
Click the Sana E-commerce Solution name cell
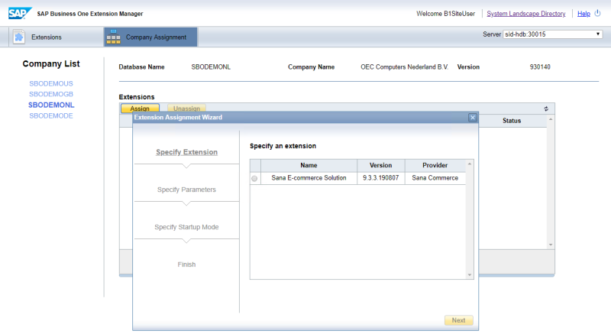pyautogui.click(x=309, y=178)
